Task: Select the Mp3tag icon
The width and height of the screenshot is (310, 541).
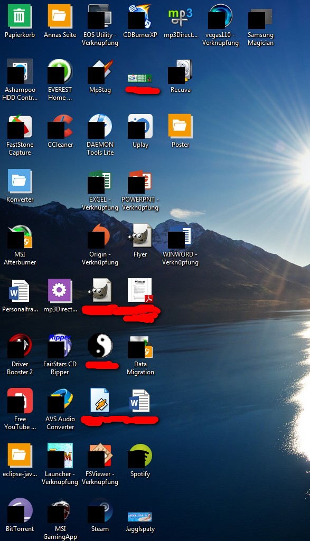Action: pos(100,71)
